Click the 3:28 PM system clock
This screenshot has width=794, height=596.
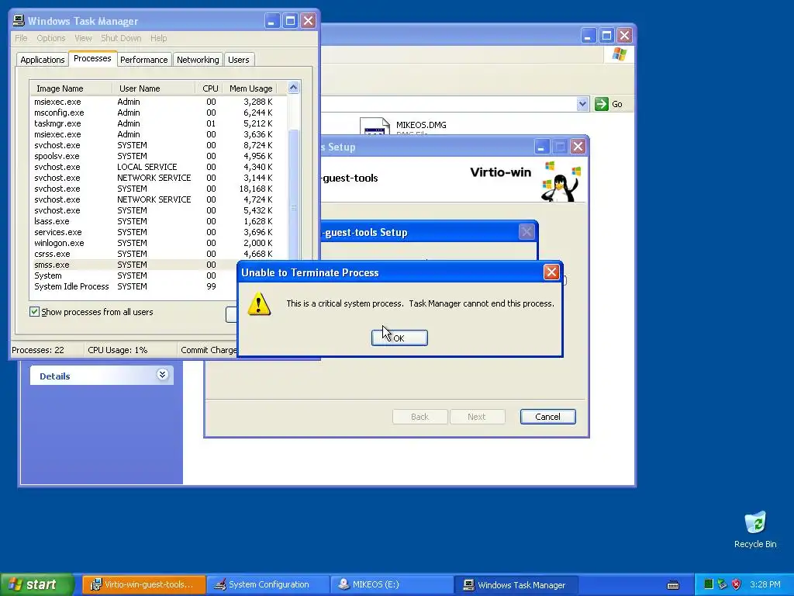tap(765, 585)
